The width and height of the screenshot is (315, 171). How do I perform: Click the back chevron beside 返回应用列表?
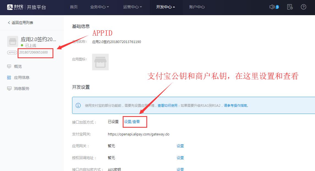point(9,23)
